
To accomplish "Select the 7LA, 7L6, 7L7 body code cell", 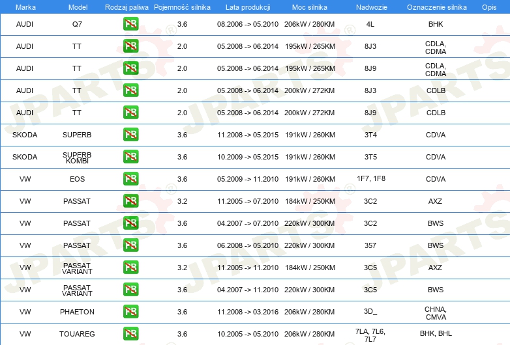I will (x=370, y=335).
